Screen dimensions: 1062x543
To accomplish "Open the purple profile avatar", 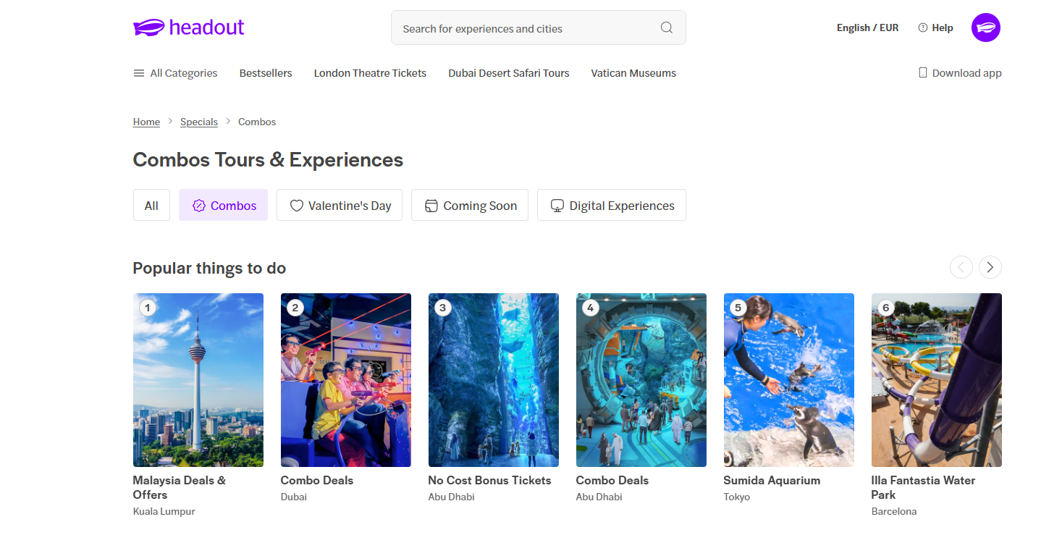I will point(985,28).
